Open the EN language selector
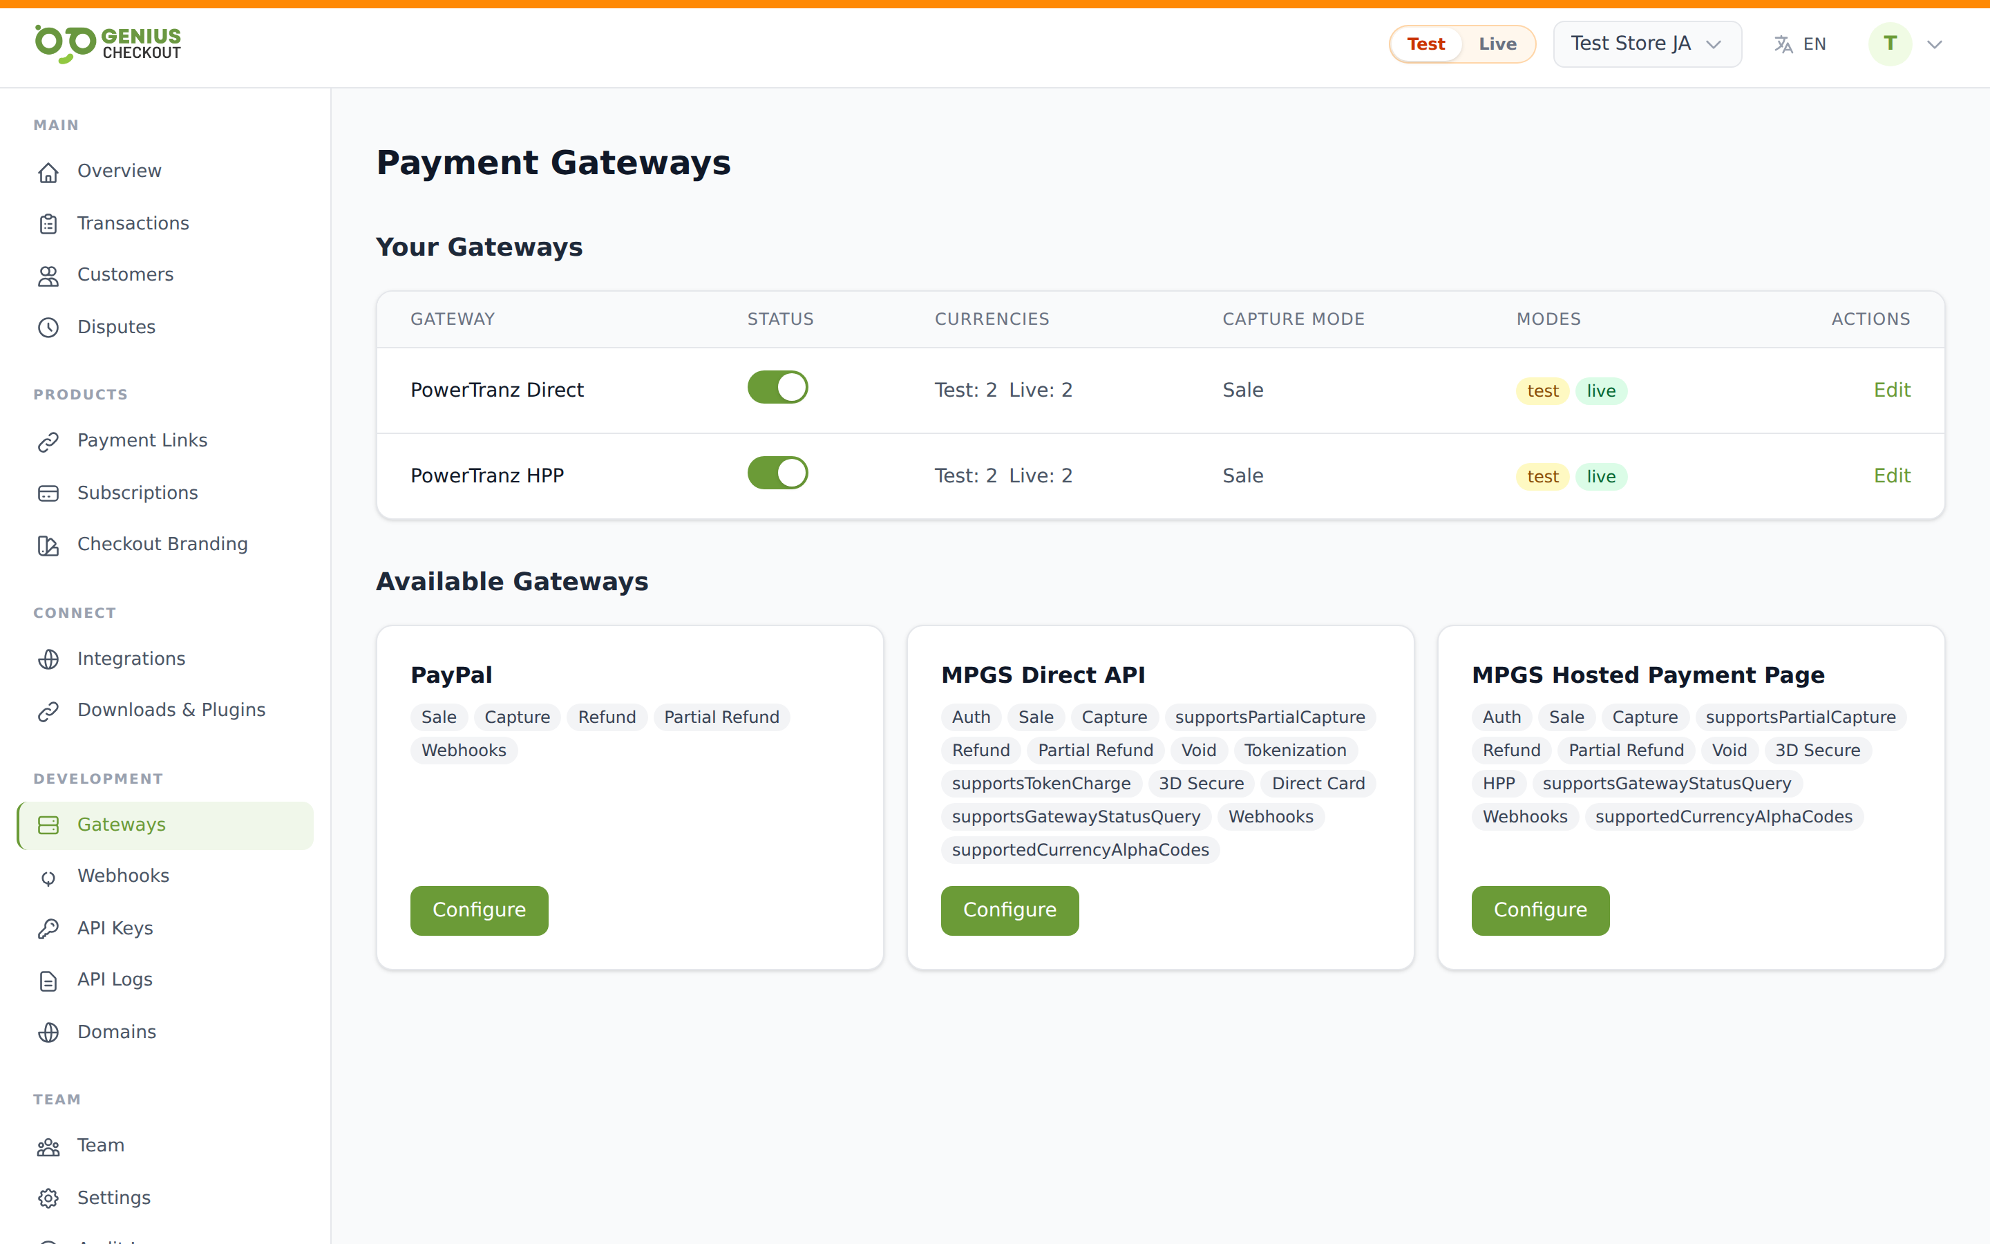 click(1800, 44)
